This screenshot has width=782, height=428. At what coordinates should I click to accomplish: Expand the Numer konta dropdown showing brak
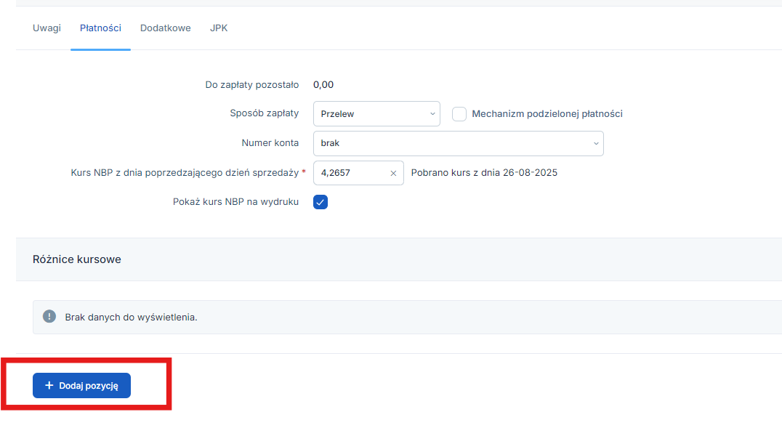pyautogui.click(x=459, y=143)
